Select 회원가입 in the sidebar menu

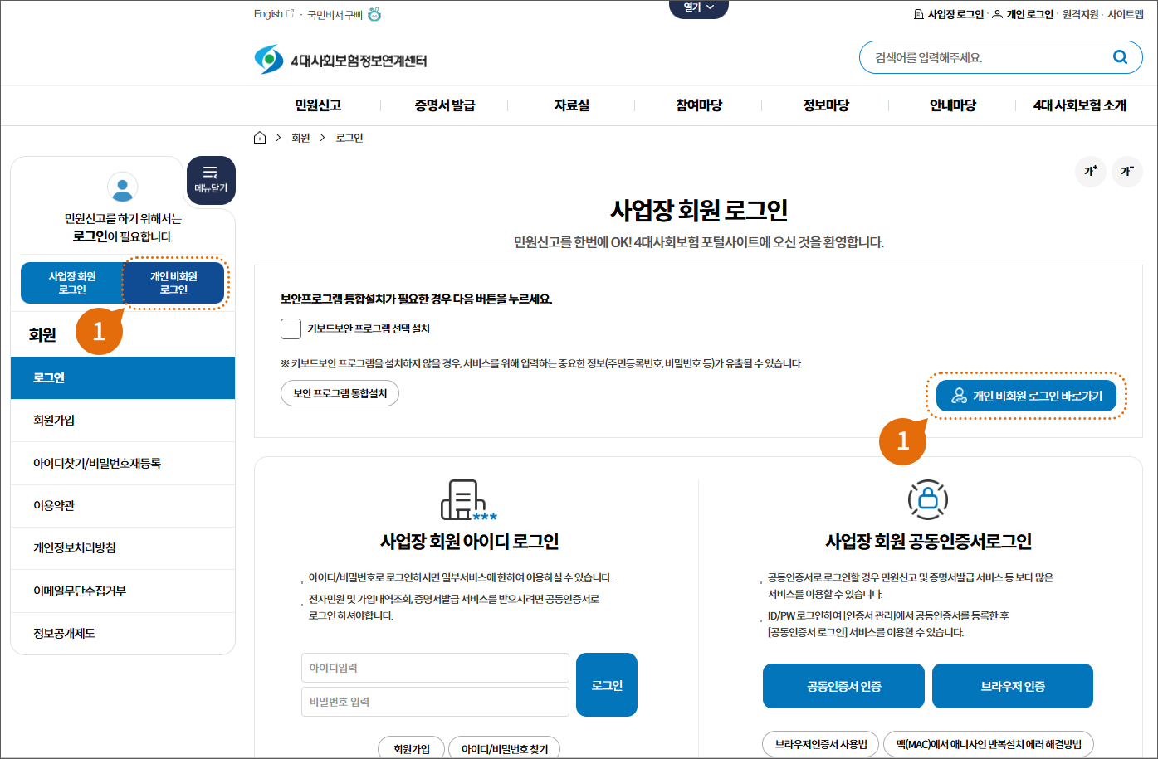(x=123, y=421)
